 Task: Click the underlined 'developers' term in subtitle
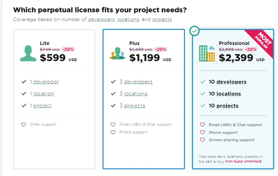pos(101,19)
